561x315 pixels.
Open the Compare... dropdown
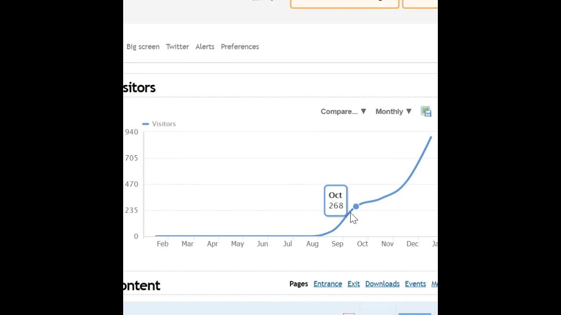[x=343, y=112]
